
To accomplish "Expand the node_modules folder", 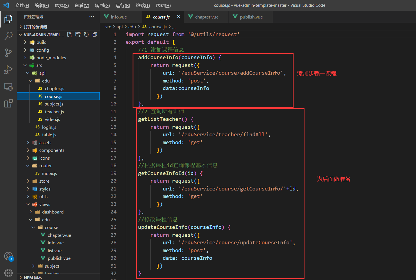I will (58, 58).
